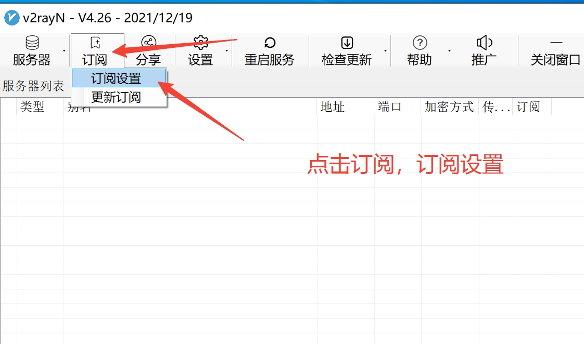Open the 服务器 (Servers) toolbar button
584x344 pixels.
point(32,50)
